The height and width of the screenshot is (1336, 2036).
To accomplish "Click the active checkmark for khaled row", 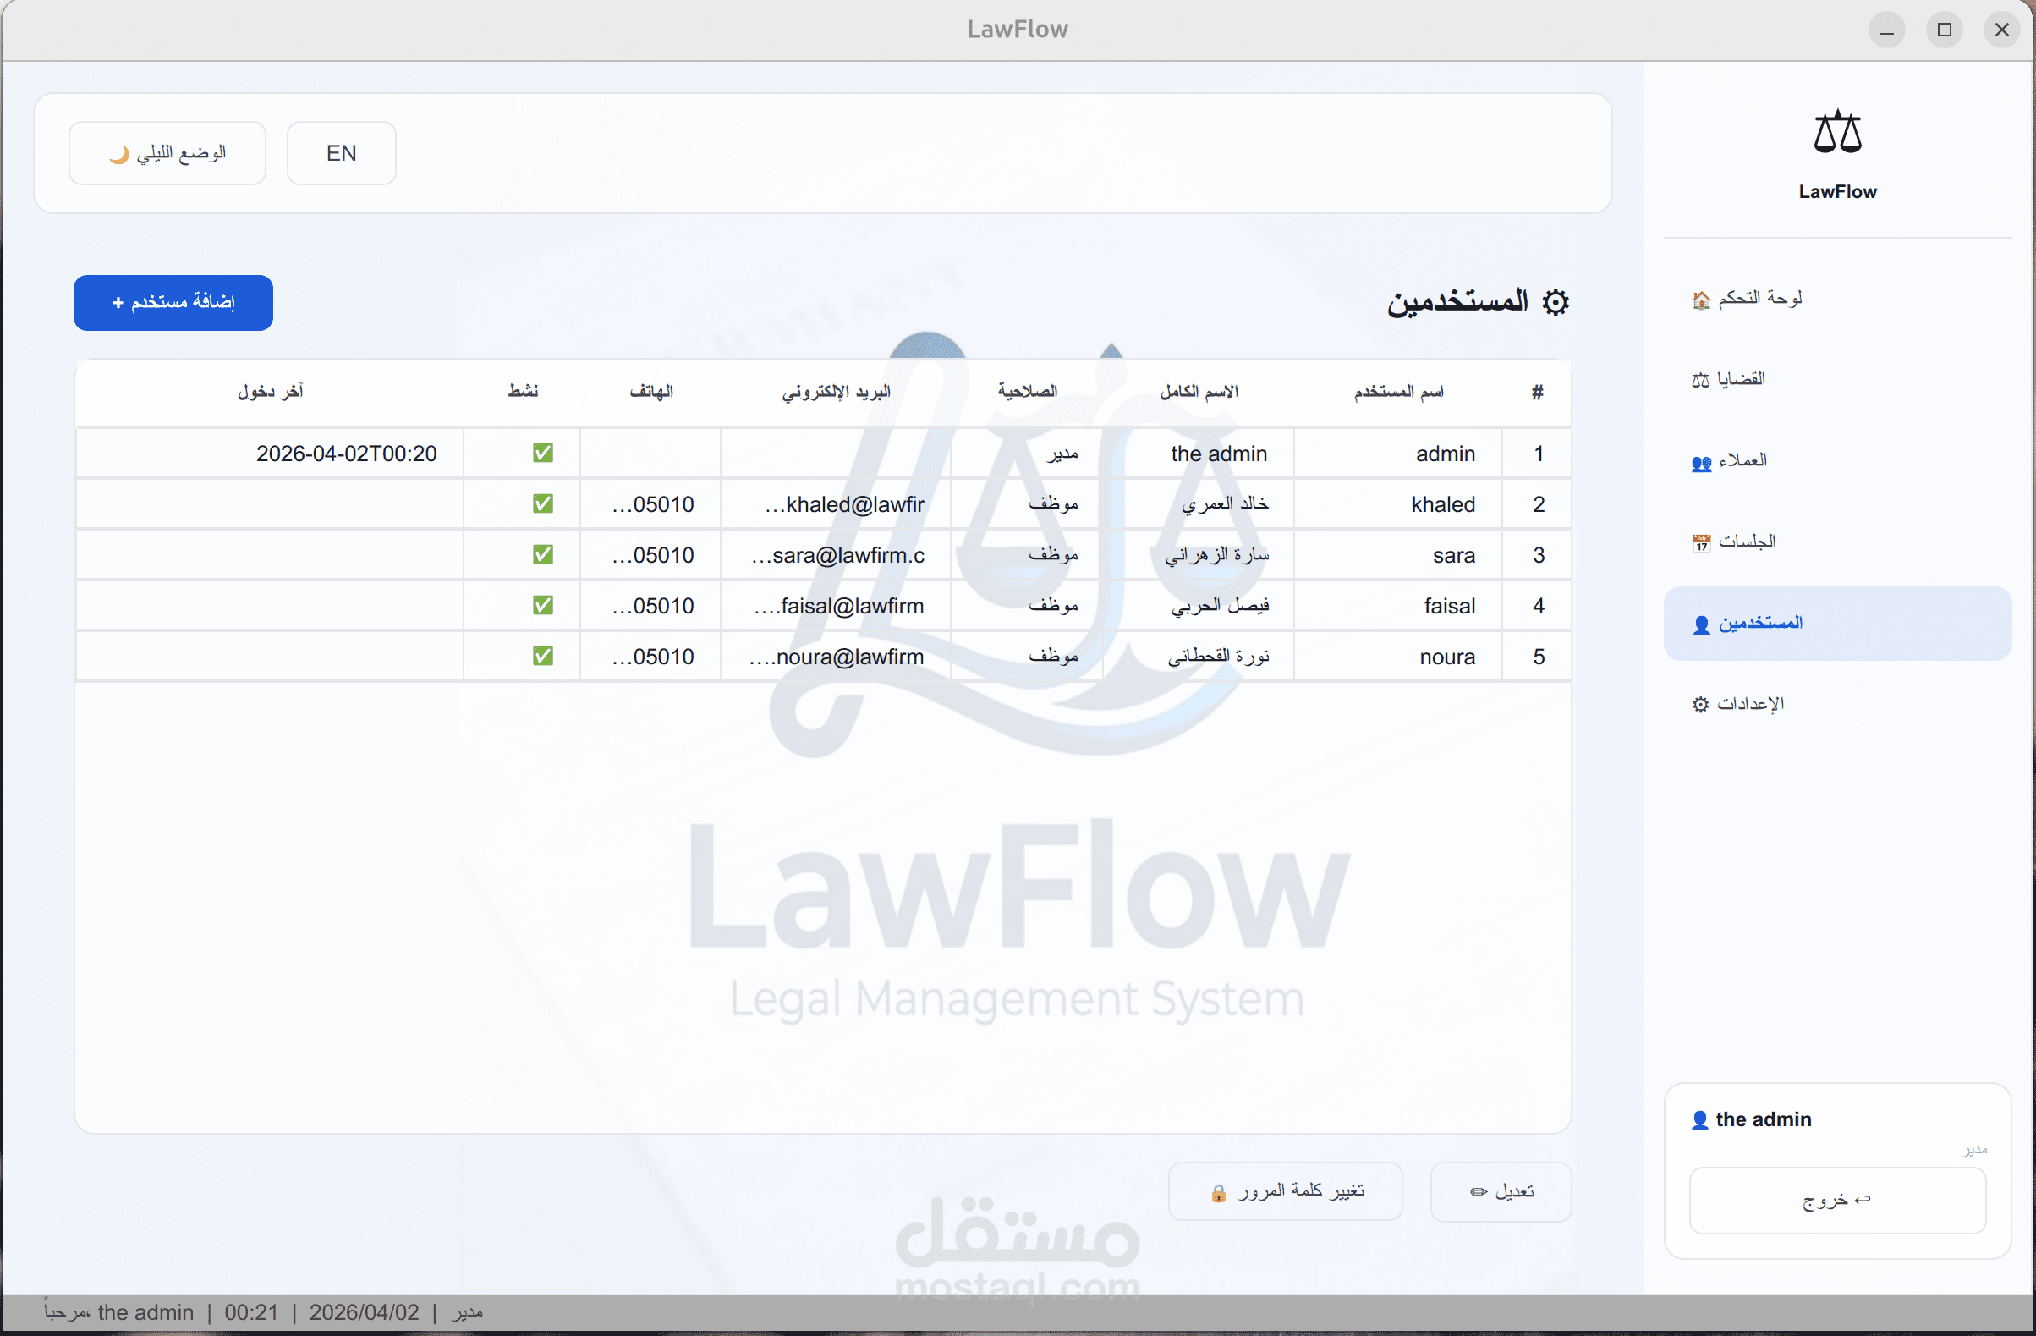I will tap(542, 504).
